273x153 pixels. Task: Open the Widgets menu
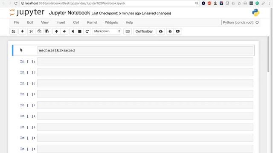(111, 23)
